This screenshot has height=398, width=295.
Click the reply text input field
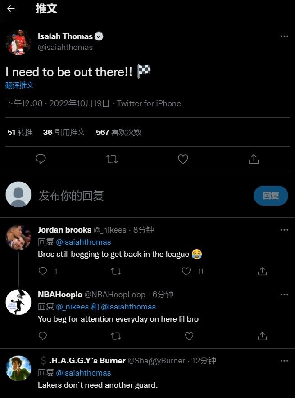click(135, 196)
